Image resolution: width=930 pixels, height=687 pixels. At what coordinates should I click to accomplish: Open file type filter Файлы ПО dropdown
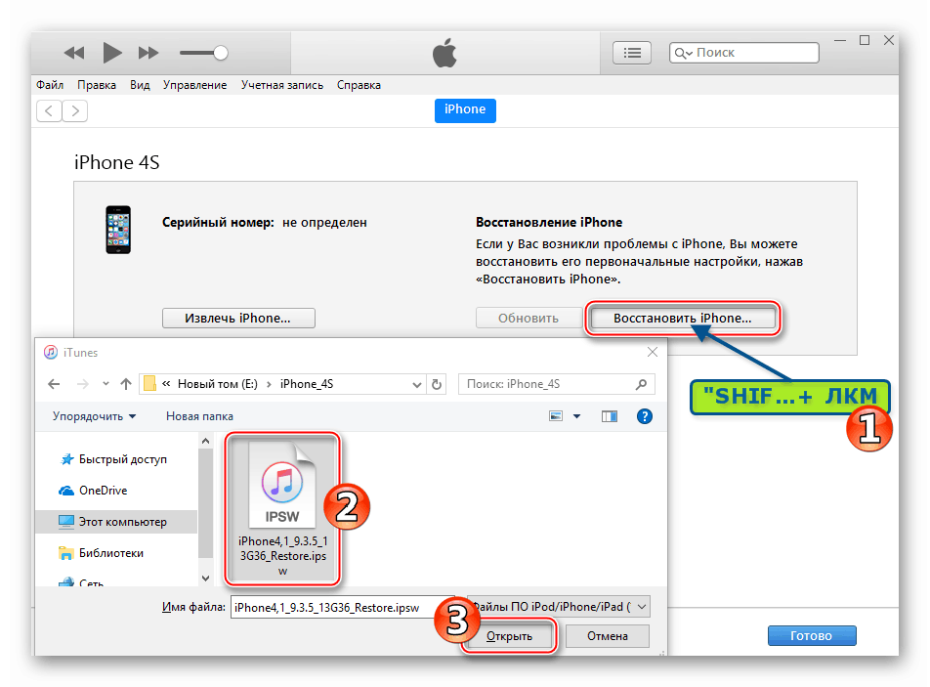(560, 607)
